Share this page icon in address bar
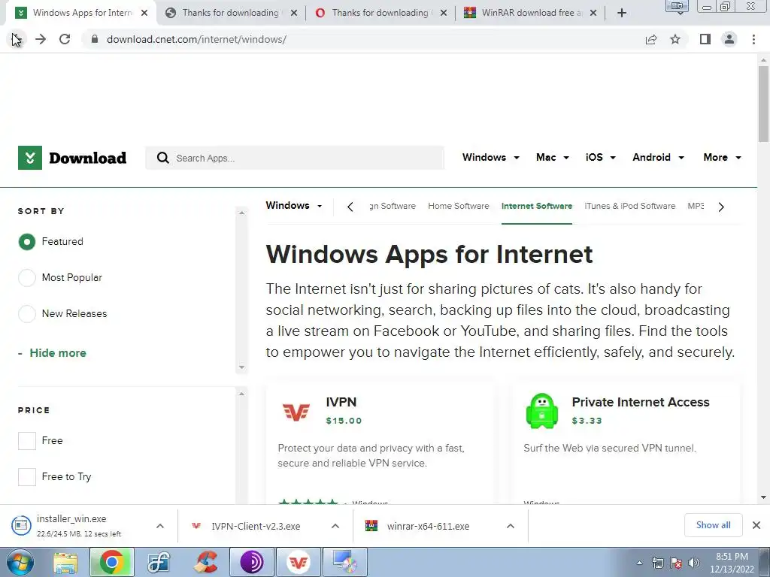This screenshot has width=770, height=577. (x=651, y=39)
